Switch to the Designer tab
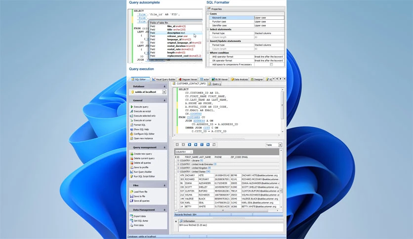Image resolution: width=413 pixels, height=239 pixels. point(256,79)
